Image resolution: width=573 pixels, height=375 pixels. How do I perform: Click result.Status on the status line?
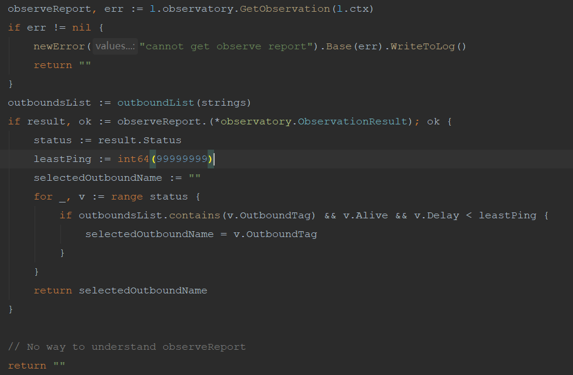click(140, 140)
